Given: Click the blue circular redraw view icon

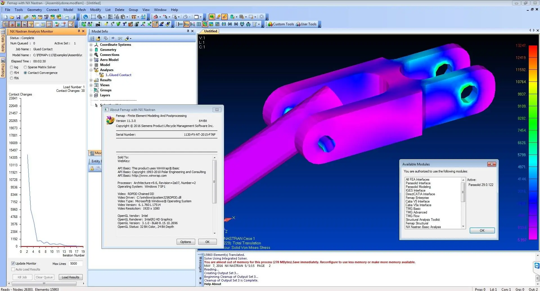Looking at the screenshot, I should click(85, 17).
